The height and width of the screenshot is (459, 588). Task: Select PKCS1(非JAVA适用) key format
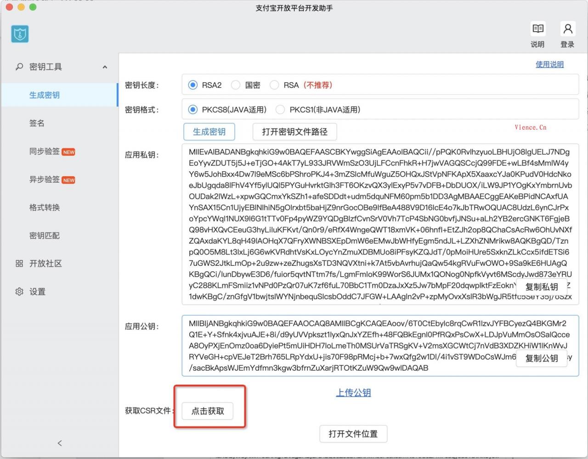point(280,109)
